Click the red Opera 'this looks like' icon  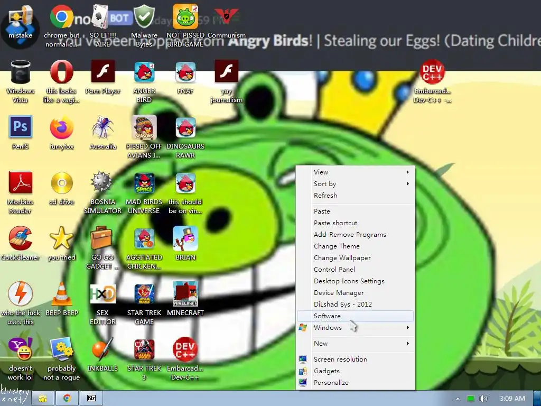click(x=61, y=72)
